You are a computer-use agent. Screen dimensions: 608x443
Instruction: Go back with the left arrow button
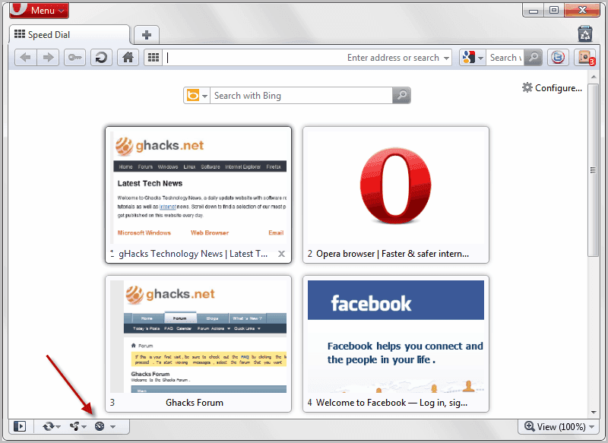coord(26,58)
